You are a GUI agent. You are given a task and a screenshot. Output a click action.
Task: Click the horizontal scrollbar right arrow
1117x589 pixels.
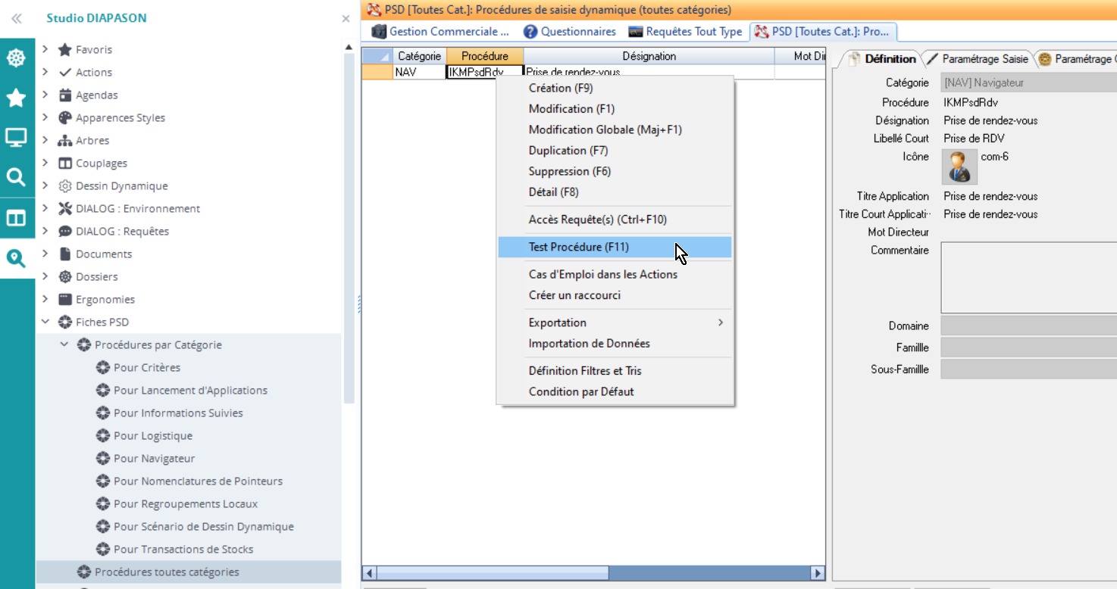817,573
